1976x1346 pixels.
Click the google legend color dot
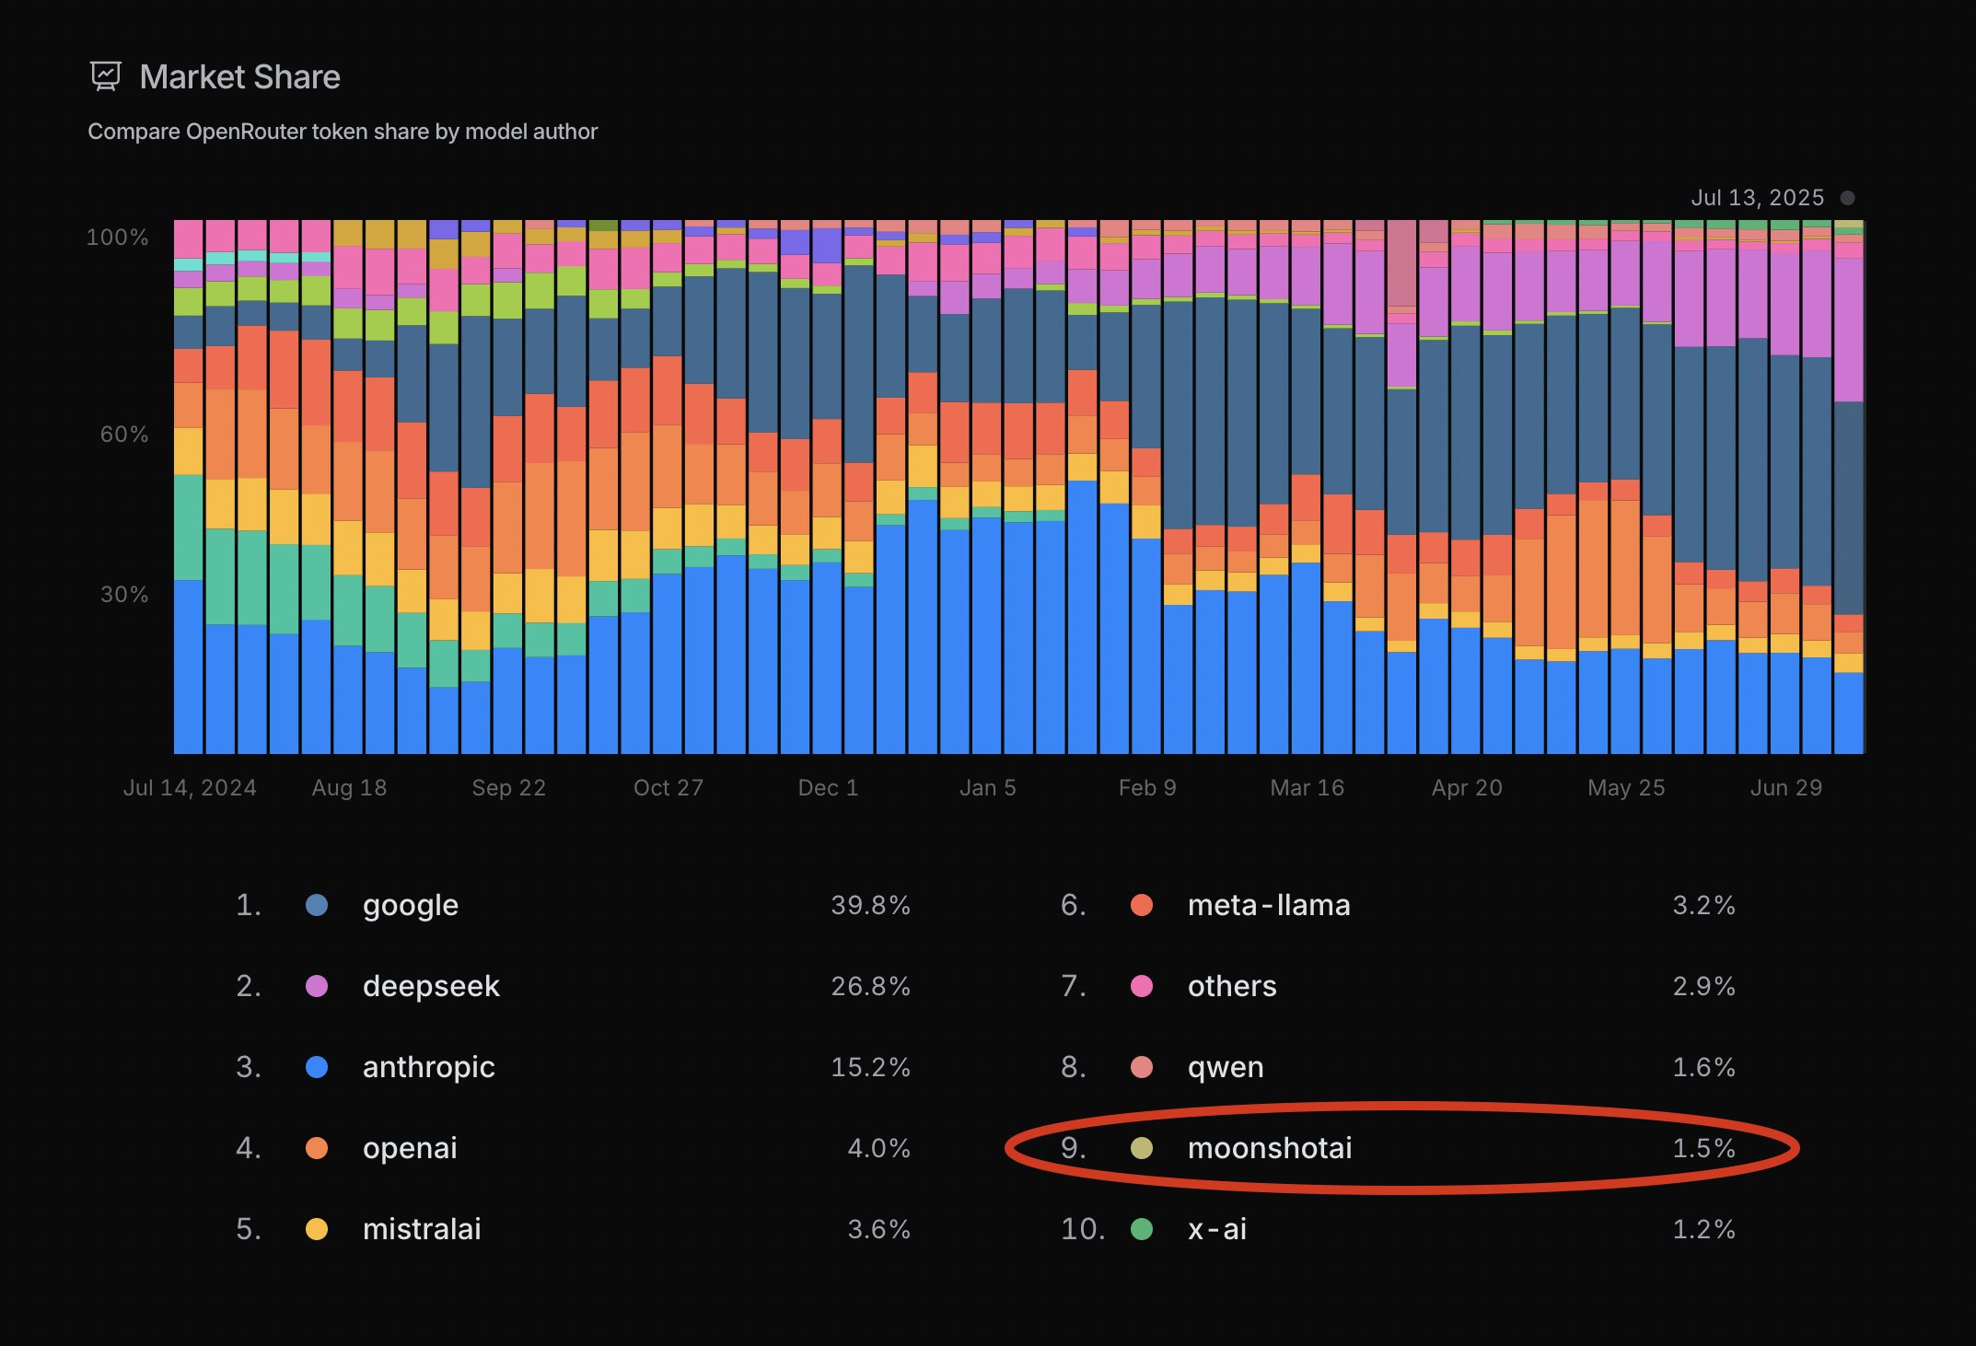317,905
